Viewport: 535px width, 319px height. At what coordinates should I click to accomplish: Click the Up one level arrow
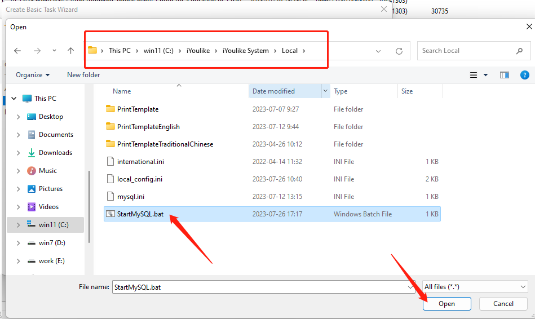pyautogui.click(x=70, y=51)
